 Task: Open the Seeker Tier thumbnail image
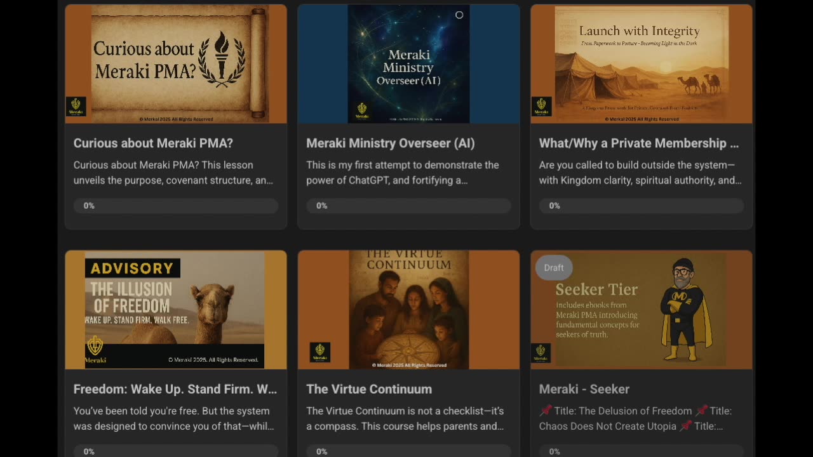click(x=642, y=310)
